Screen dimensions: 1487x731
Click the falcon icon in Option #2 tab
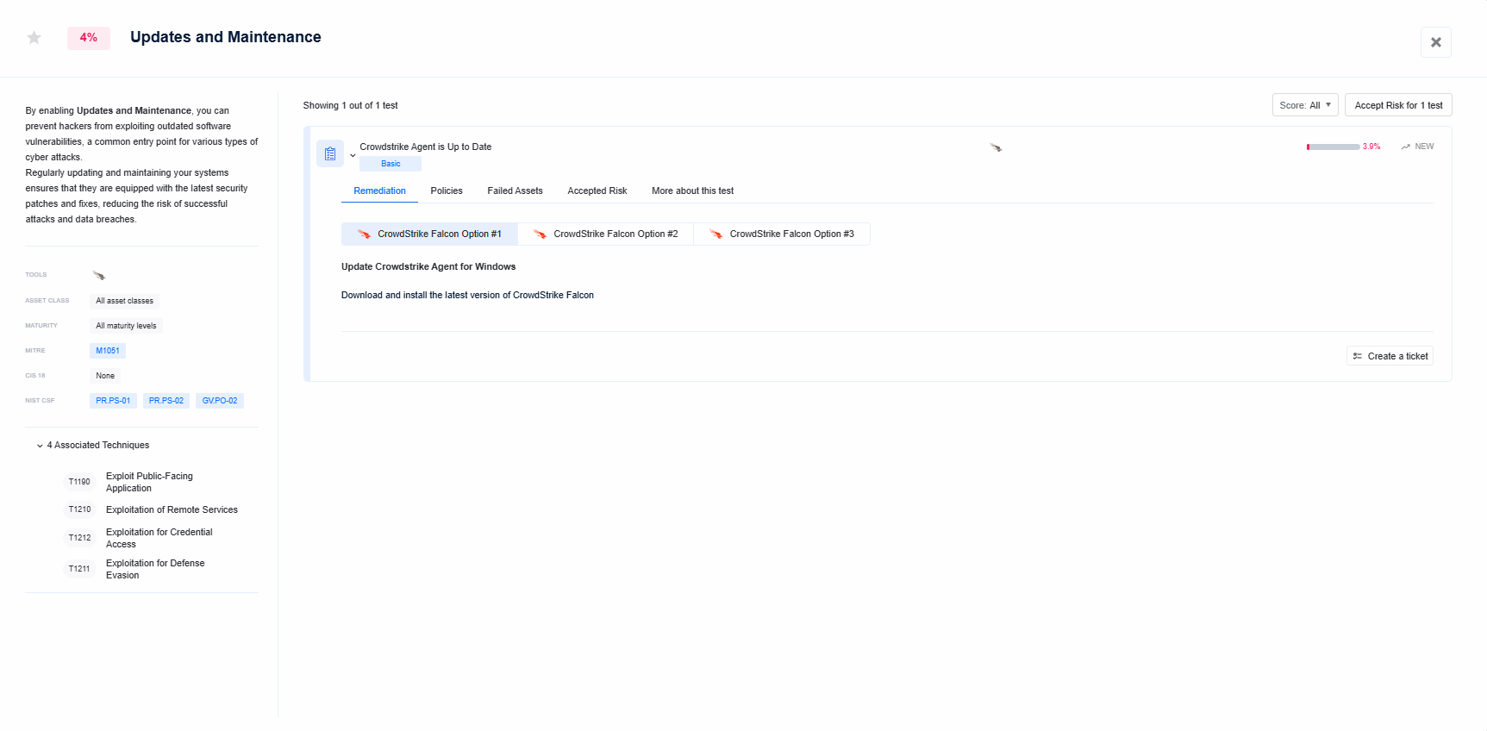pyautogui.click(x=540, y=234)
